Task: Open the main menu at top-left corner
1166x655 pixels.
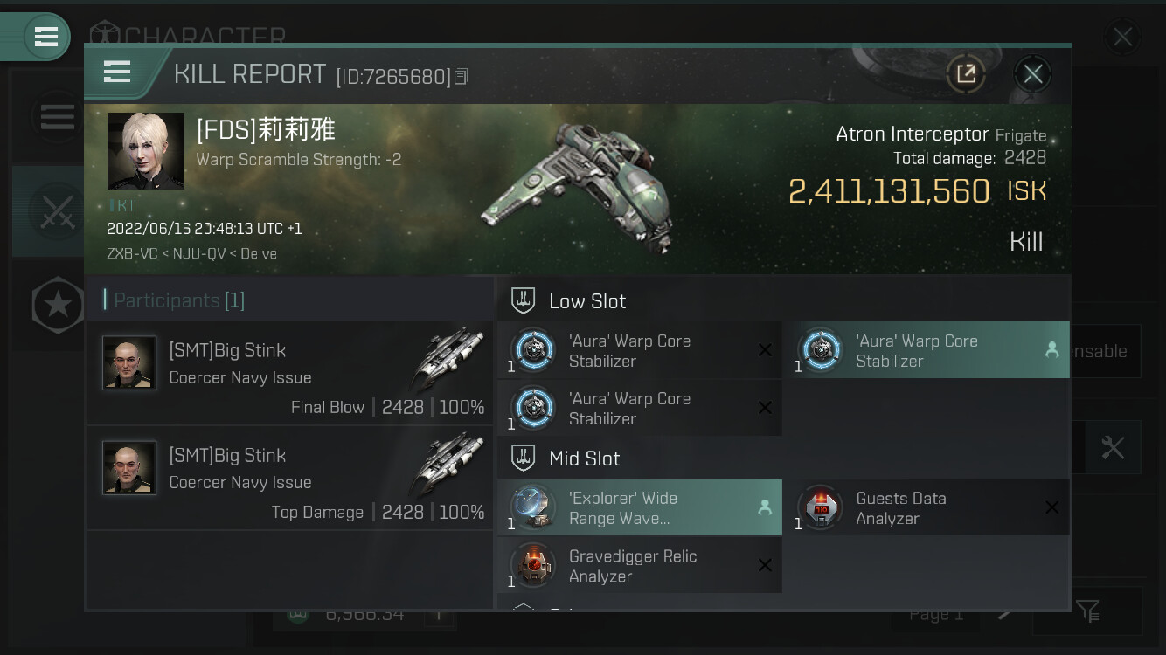Action: (46, 37)
